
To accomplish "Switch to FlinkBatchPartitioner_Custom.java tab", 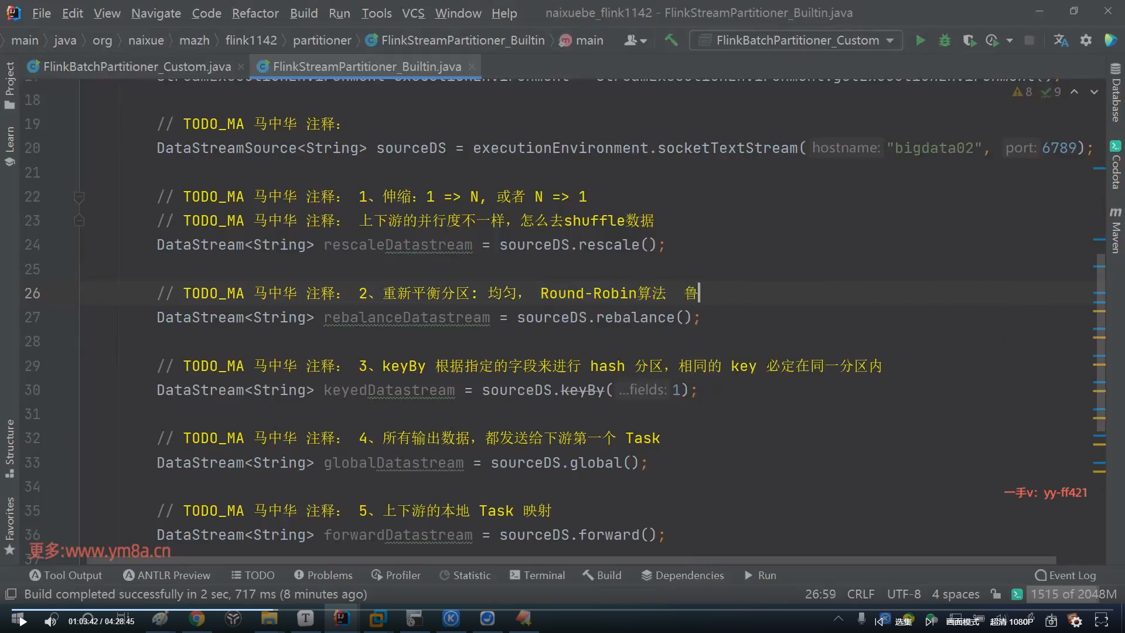I will (x=137, y=67).
